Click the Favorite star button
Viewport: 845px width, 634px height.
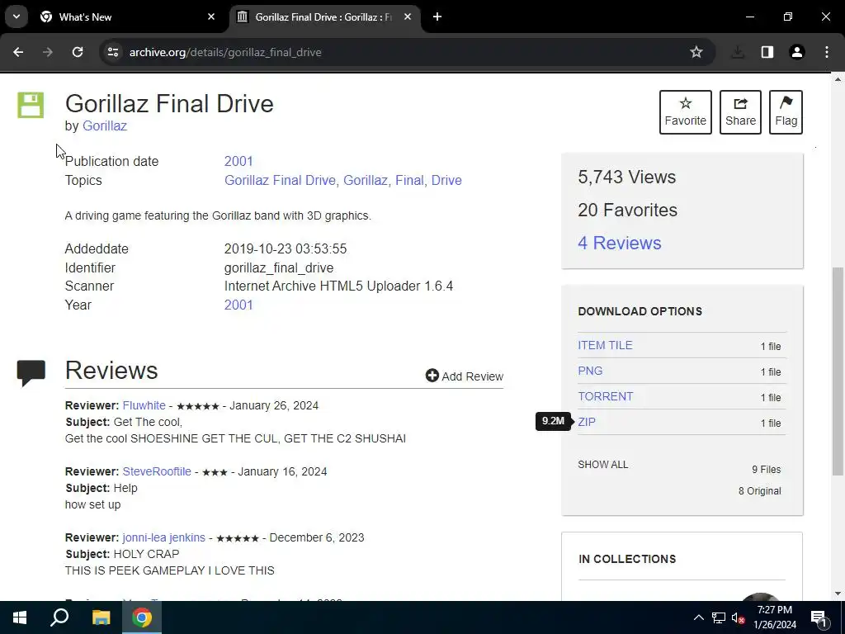point(686,112)
